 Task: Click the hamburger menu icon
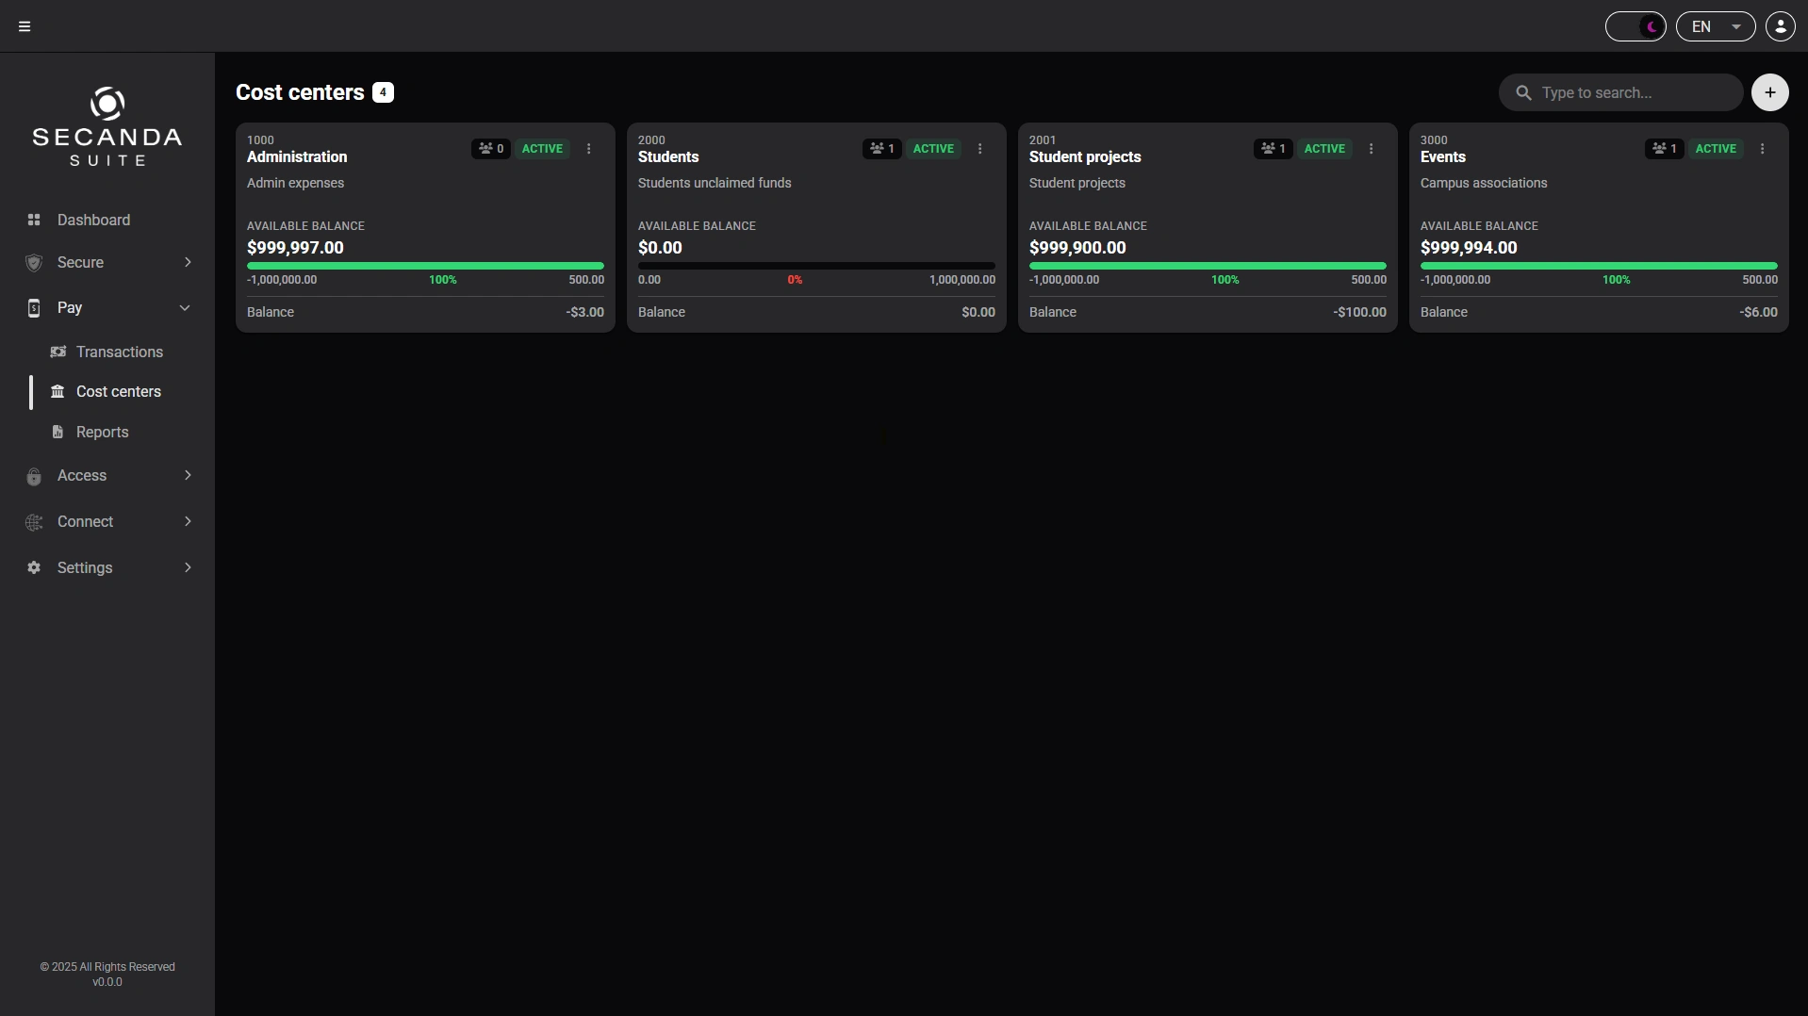(25, 26)
